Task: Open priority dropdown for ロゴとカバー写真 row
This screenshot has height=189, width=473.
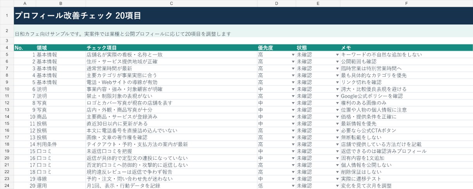Action: (293, 103)
